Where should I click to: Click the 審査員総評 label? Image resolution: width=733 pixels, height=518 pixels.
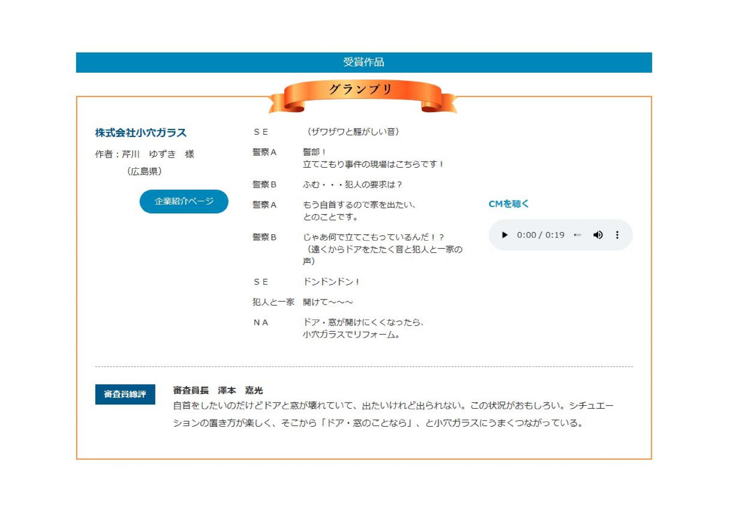pyautogui.click(x=125, y=394)
